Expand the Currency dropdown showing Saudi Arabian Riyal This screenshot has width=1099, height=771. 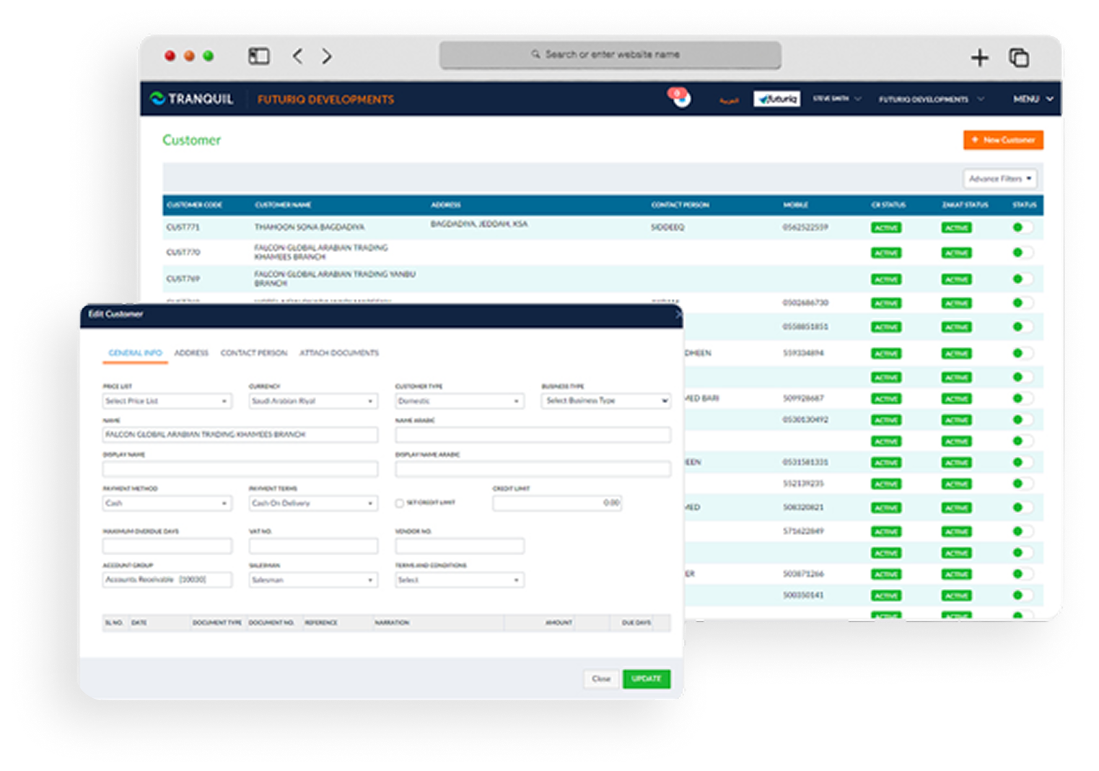(x=312, y=401)
